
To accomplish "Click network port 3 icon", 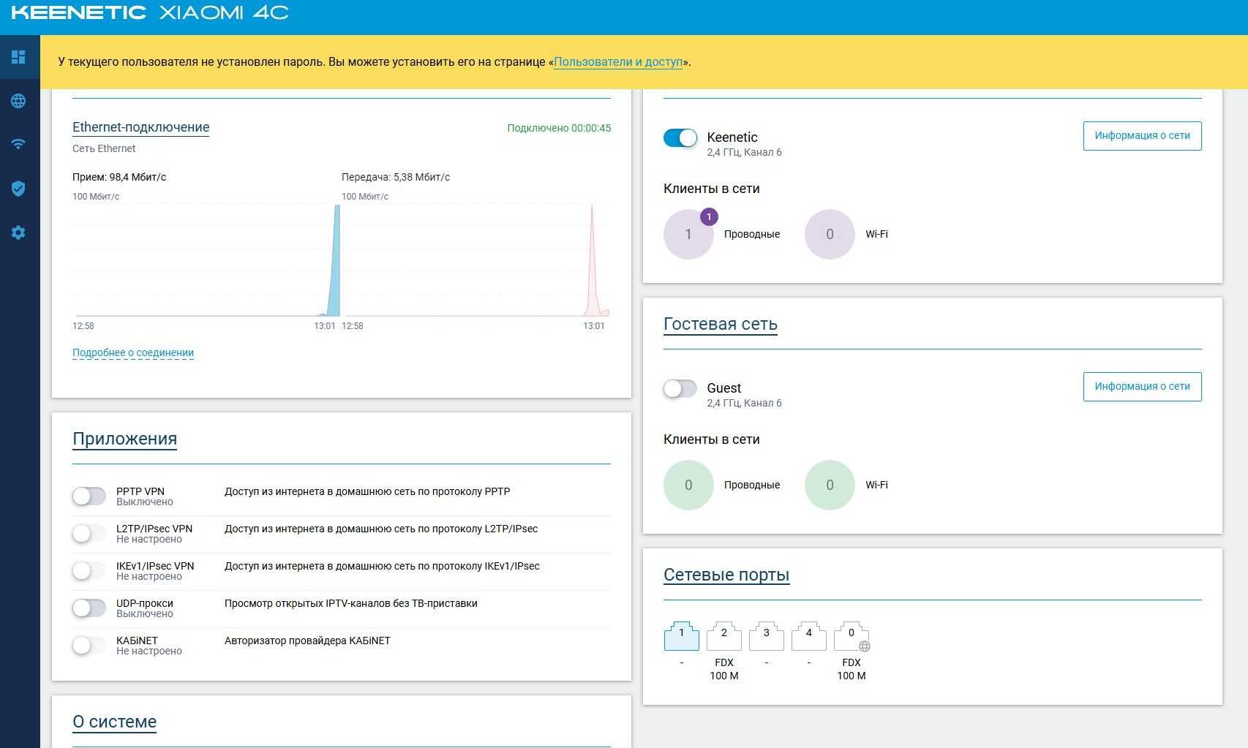I will tap(766, 636).
